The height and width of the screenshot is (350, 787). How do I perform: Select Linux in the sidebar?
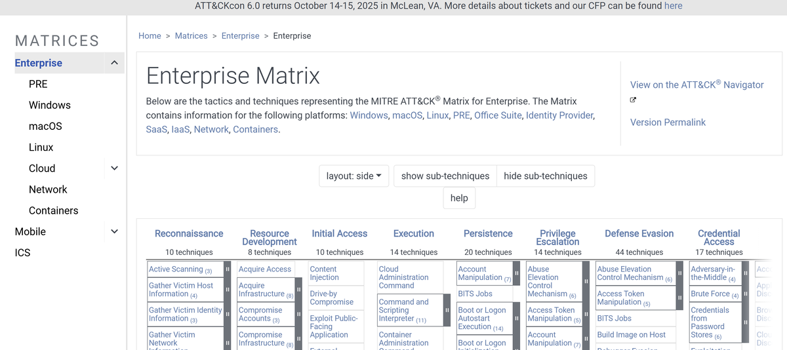[41, 147]
